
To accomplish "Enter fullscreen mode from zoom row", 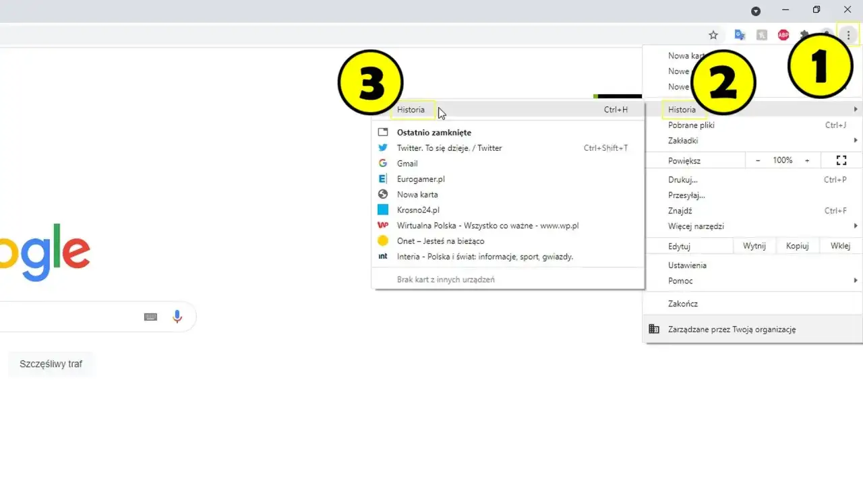I will [x=841, y=160].
